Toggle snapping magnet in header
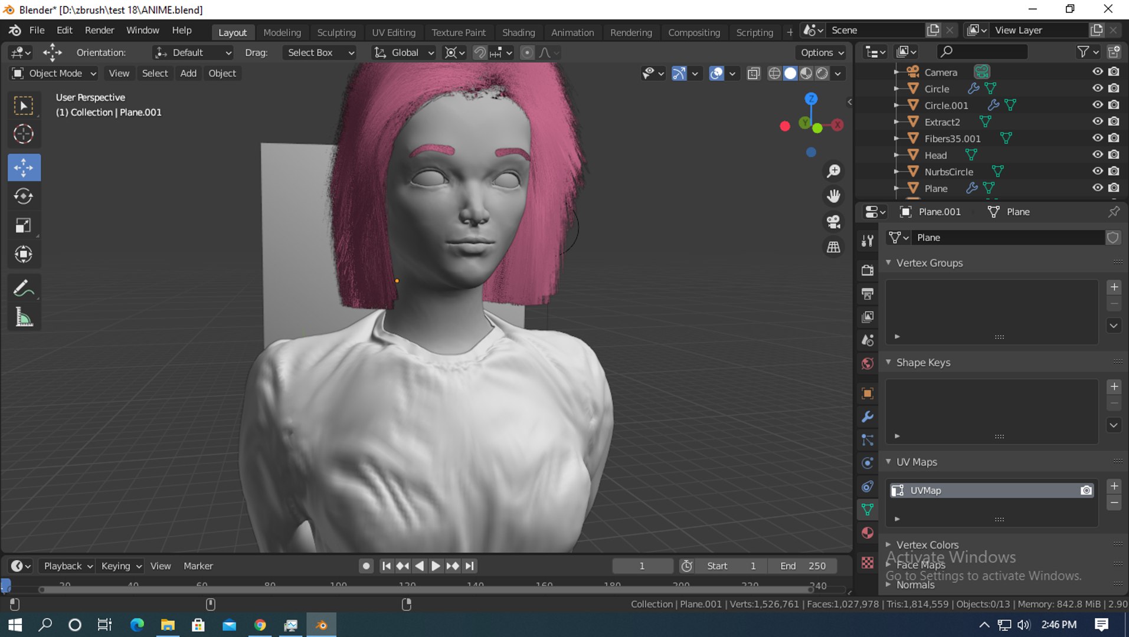Screen dimensions: 1129x637 pyautogui.click(x=480, y=52)
